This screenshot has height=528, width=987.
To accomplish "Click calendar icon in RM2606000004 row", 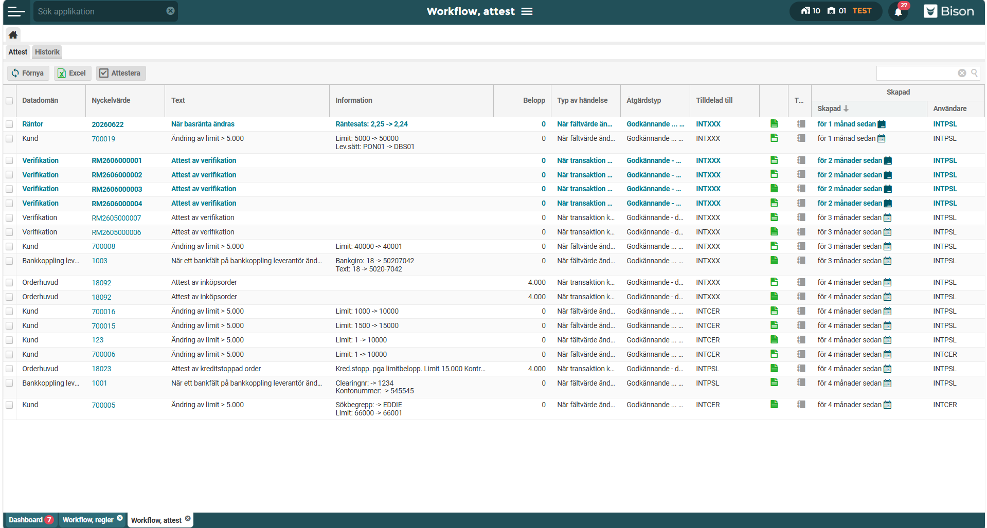I will pos(888,204).
